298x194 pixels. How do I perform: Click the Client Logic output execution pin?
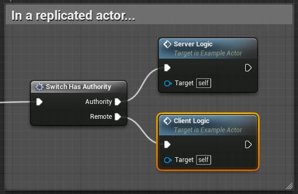[x=248, y=144]
